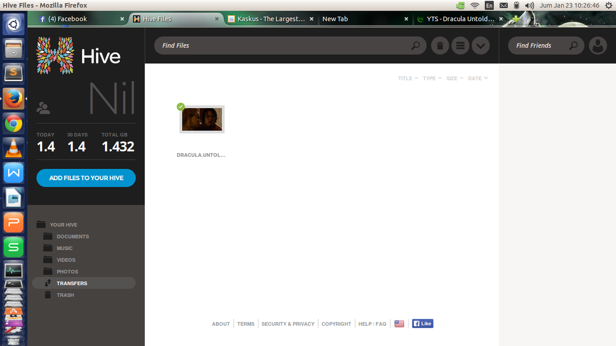Click Firefox icon in launcher

13,99
